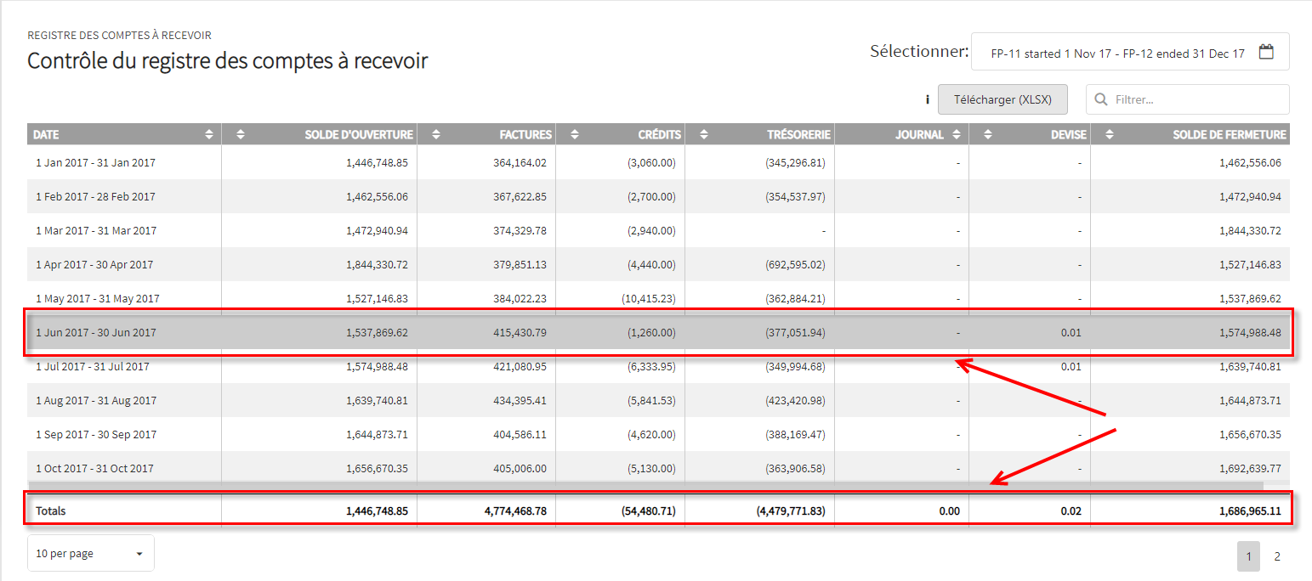This screenshot has height=581, width=1312.
Task: Go to page 2 of results
Action: click(1276, 556)
